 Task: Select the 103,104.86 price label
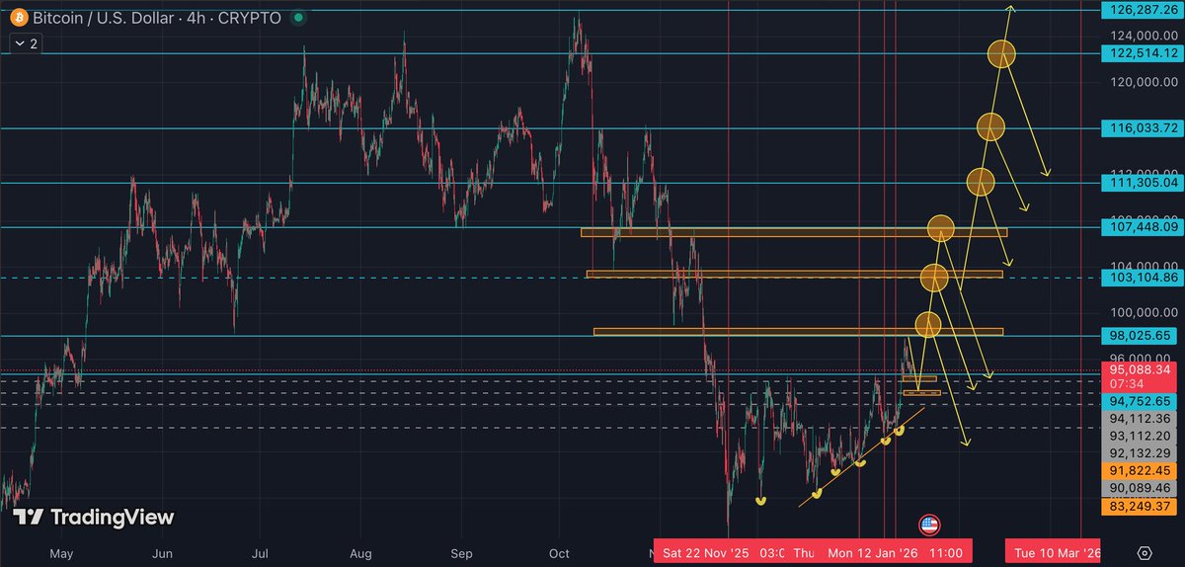click(1141, 278)
